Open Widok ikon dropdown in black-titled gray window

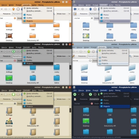click(x=64, y=56)
